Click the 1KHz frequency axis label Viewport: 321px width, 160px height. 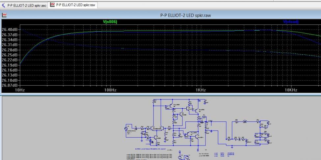coord(201,90)
